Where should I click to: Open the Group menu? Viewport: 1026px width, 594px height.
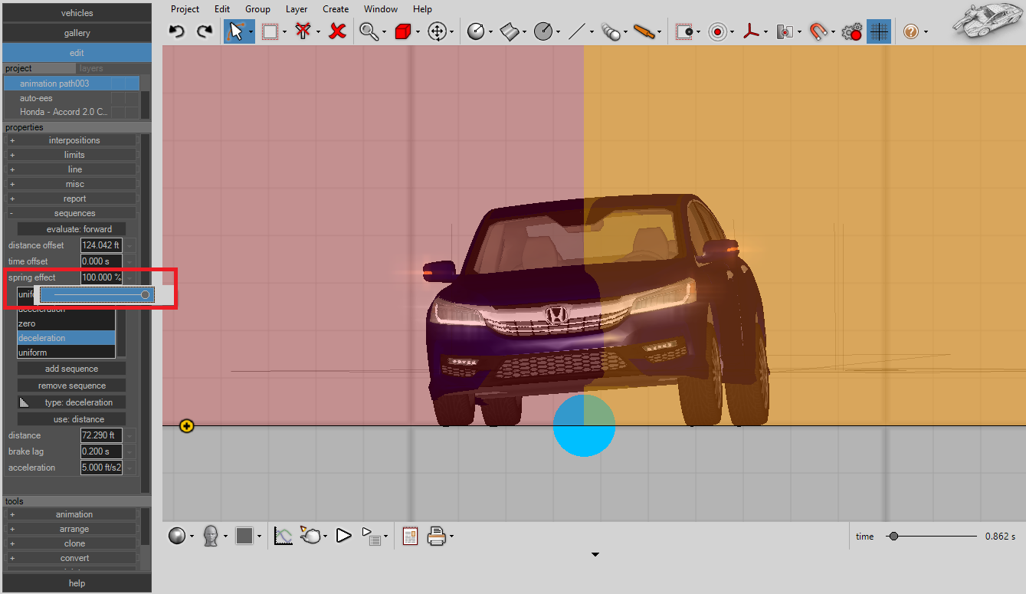coord(257,9)
